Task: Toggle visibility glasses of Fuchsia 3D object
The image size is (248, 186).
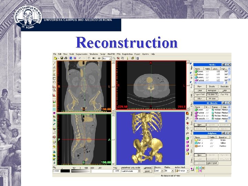Action: [x=207, y=113]
